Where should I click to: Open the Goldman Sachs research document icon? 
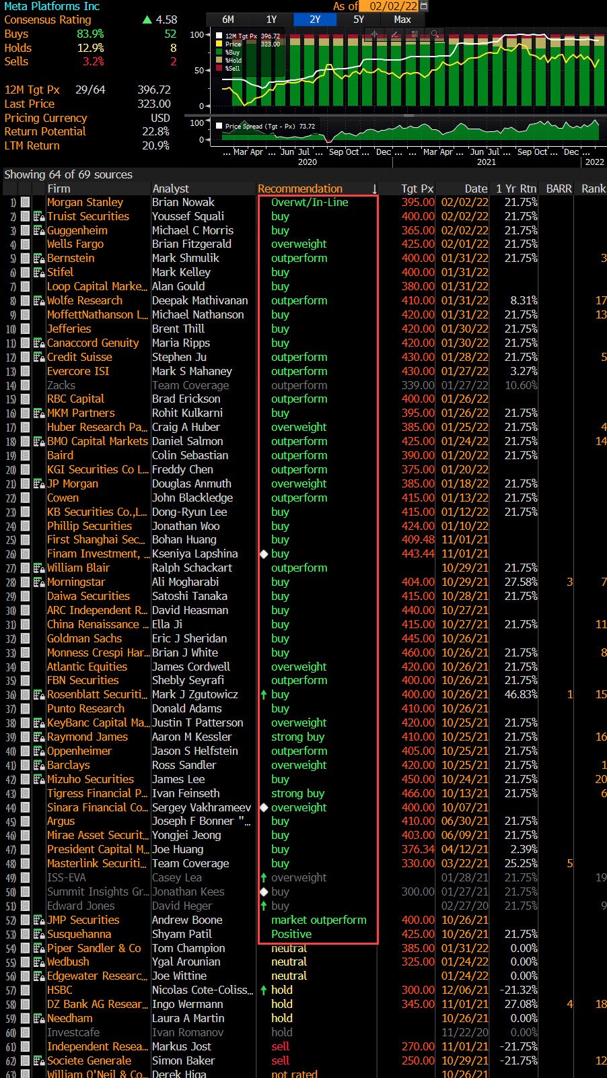tap(25, 639)
